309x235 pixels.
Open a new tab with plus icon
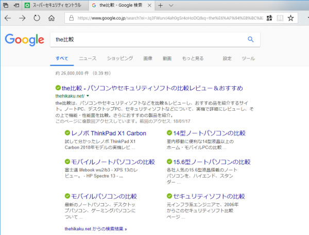coord(160,6)
